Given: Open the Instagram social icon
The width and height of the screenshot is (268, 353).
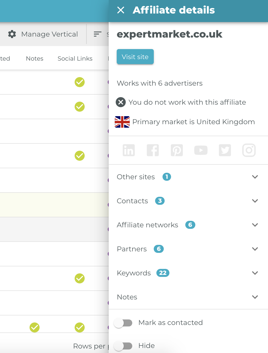Looking at the screenshot, I should pos(249,150).
